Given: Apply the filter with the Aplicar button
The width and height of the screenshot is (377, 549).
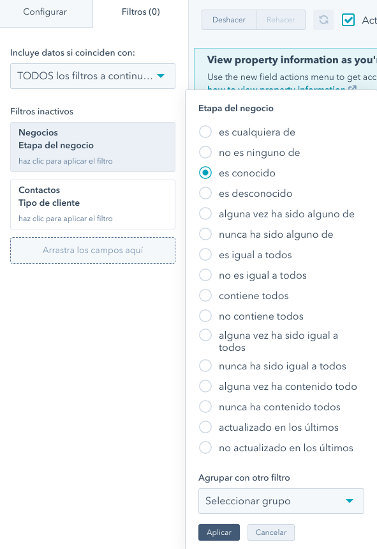Looking at the screenshot, I should click(219, 532).
